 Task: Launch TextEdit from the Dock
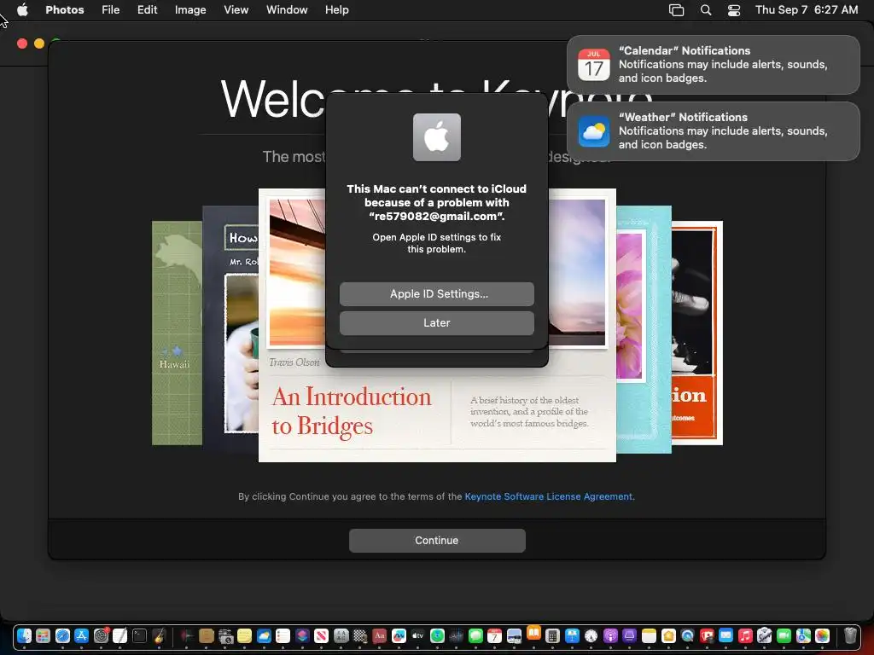tap(119, 635)
